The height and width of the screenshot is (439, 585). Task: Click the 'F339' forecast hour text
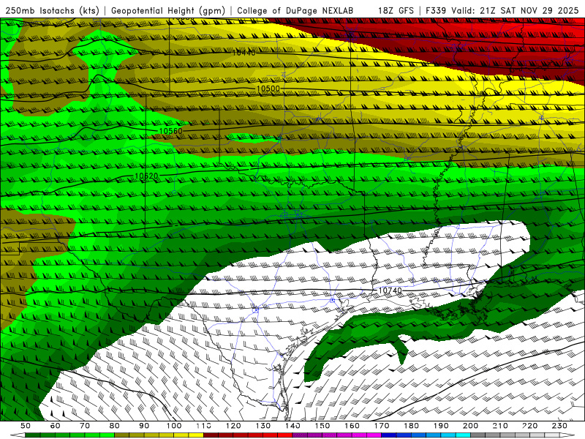point(436,11)
